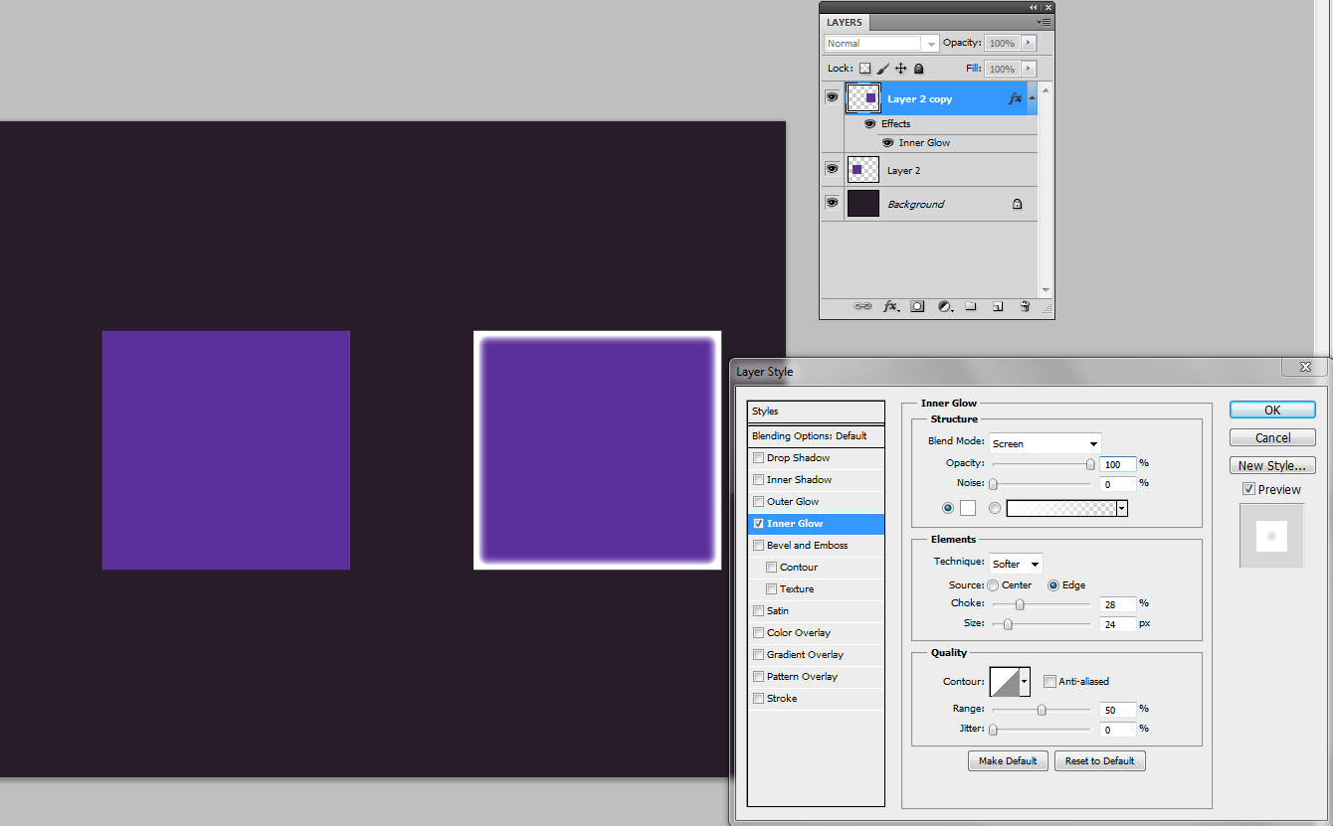Image resolution: width=1333 pixels, height=826 pixels.
Task: Open the layer Opacity slider arrow
Action: click(1029, 43)
